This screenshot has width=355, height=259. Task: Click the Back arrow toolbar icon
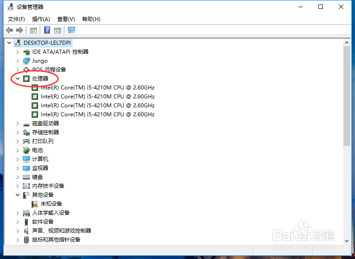(x=9, y=30)
